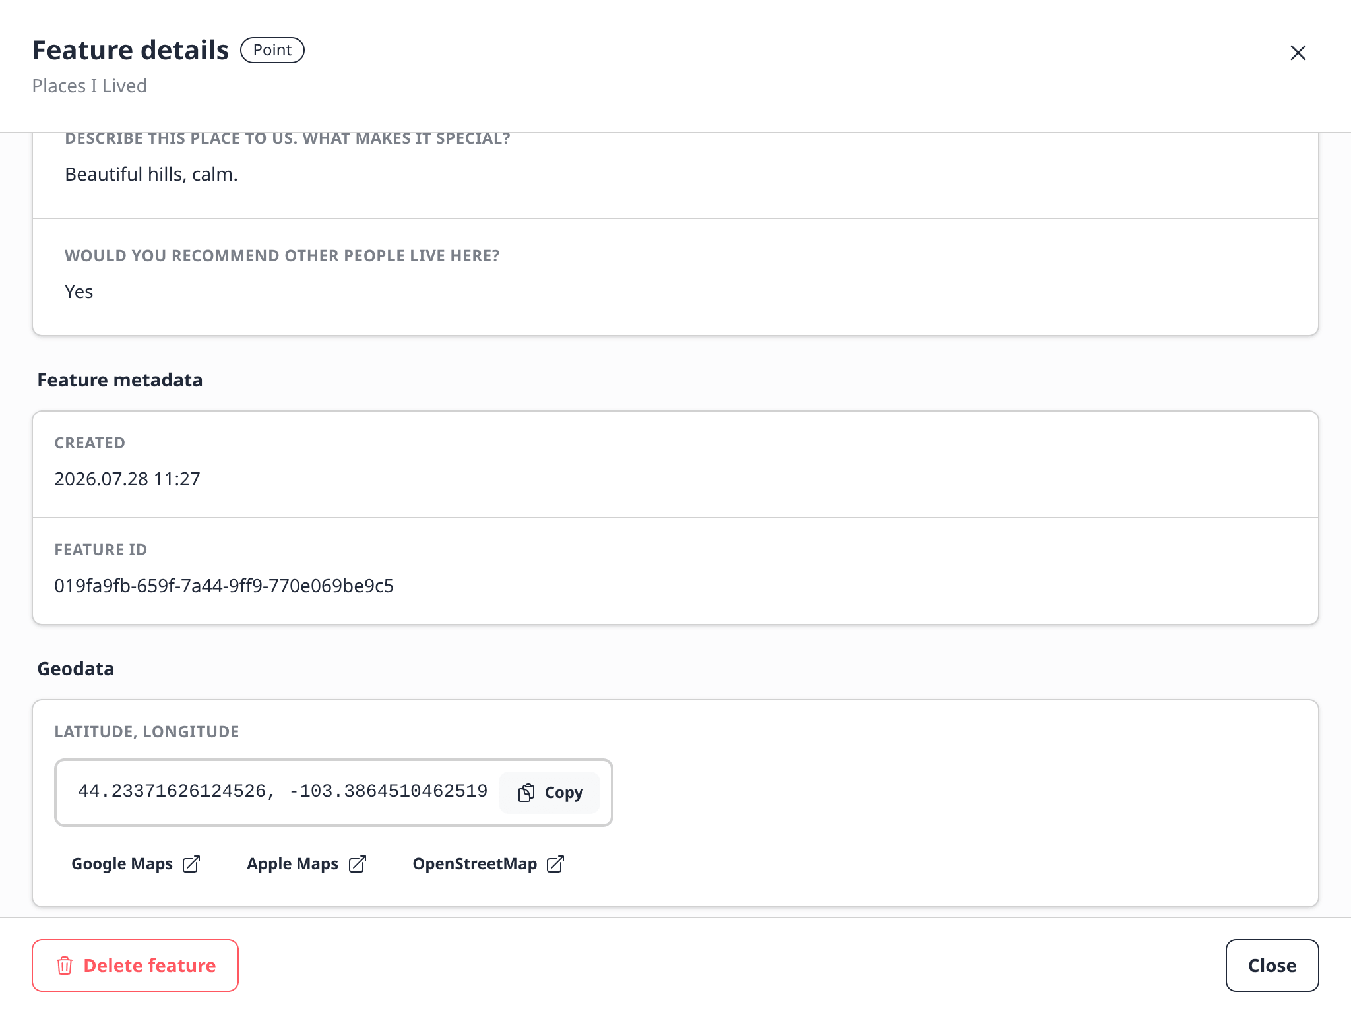Select the "Yes" recommendation answer
Screen dimensions: 1351x1013
pos(79,292)
